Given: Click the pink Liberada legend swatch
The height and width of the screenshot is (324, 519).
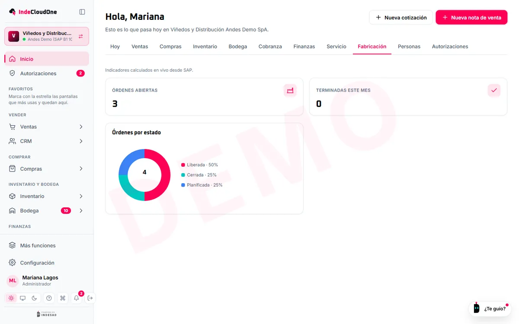Looking at the screenshot, I should pyautogui.click(x=183, y=165).
